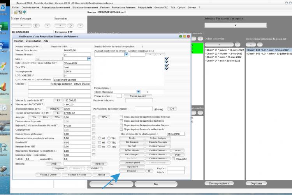Open the Fichier menu
Image resolution: width=292 pixels, height=195 pixels.
click(16, 7)
